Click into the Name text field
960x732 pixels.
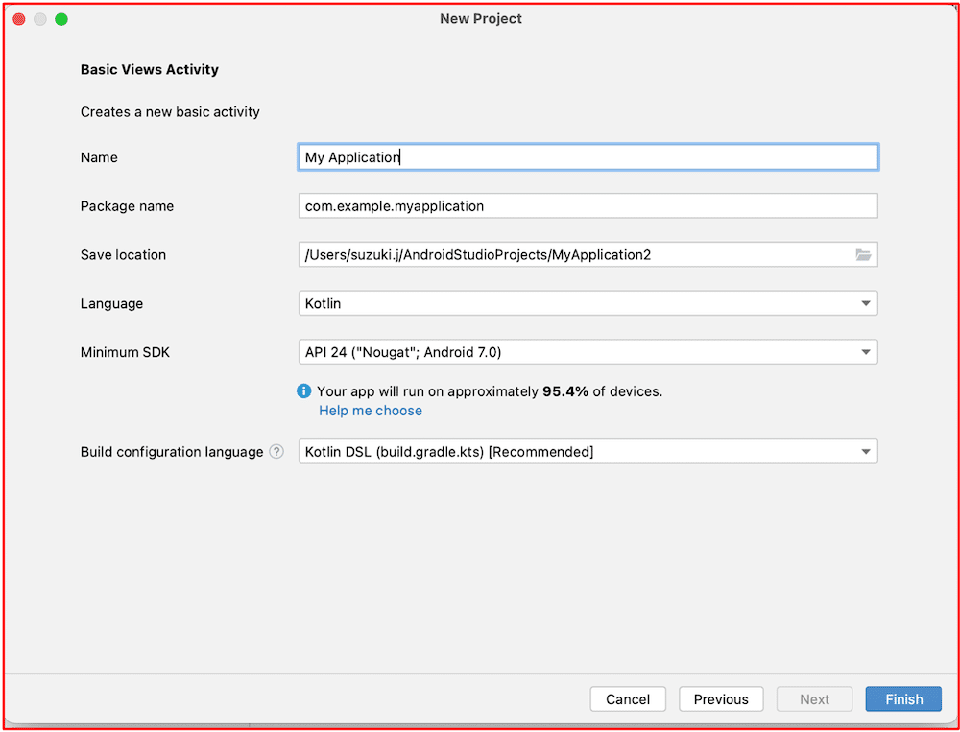(x=588, y=157)
